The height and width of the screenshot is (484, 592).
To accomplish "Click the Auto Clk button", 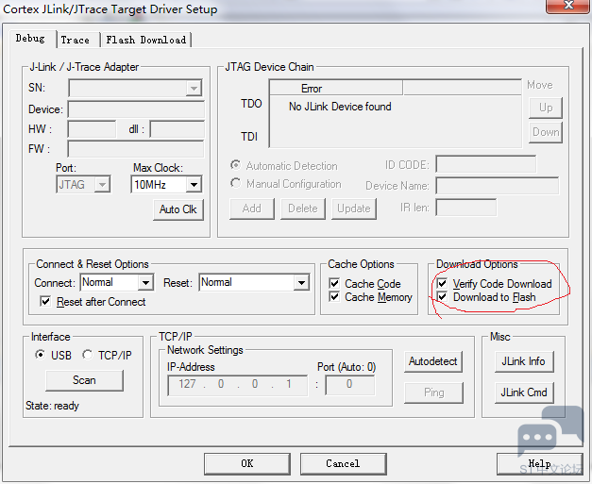I will tap(178, 209).
